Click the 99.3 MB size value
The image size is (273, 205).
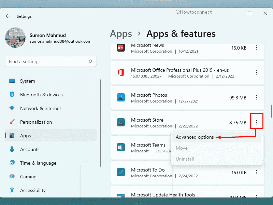(x=238, y=98)
